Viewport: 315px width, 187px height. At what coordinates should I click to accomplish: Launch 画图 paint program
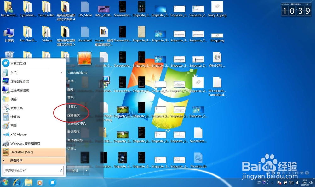(33, 126)
